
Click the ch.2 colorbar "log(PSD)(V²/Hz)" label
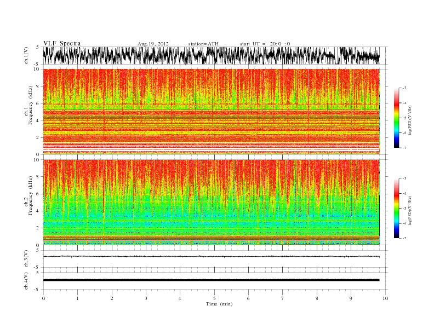[x=410, y=210]
